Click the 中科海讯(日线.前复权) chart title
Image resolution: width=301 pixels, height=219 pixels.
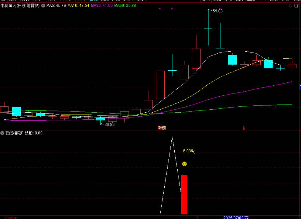pos(20,6)
